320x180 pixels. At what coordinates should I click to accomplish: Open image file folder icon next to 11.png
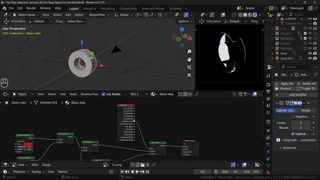(x=142, y=164)
